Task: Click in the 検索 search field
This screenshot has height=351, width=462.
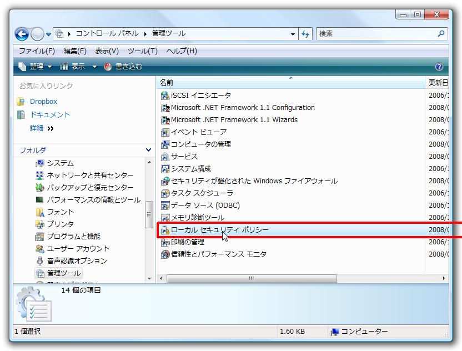Action: click(376, 34)
